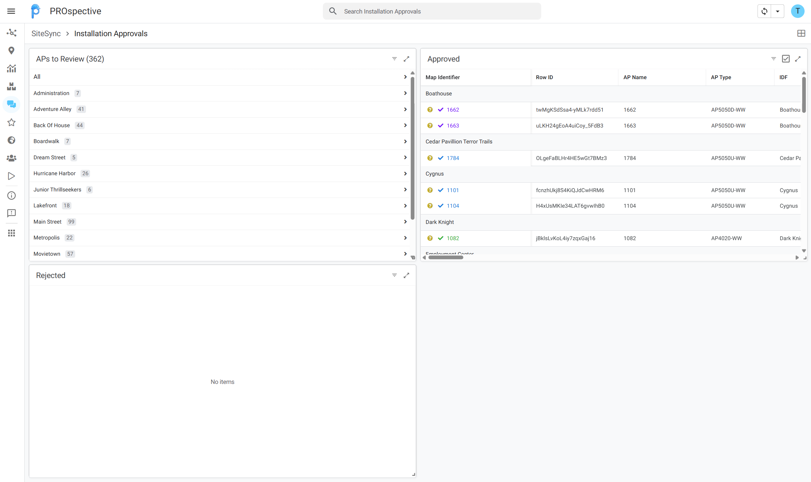Expand the APs to Review panel fullscreen

[x=407, y=59]
